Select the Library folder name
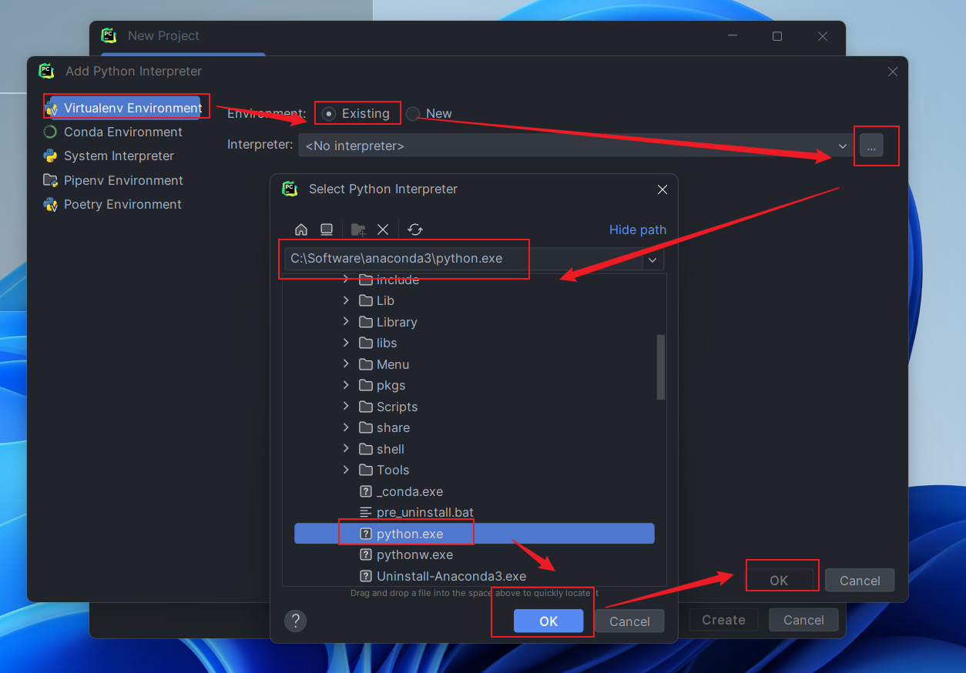 pos(397,322)
